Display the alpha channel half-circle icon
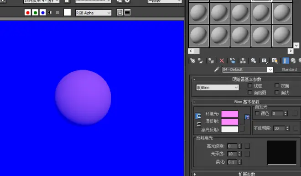The height and width of the screenshot is (176, 301). point(50,13)
